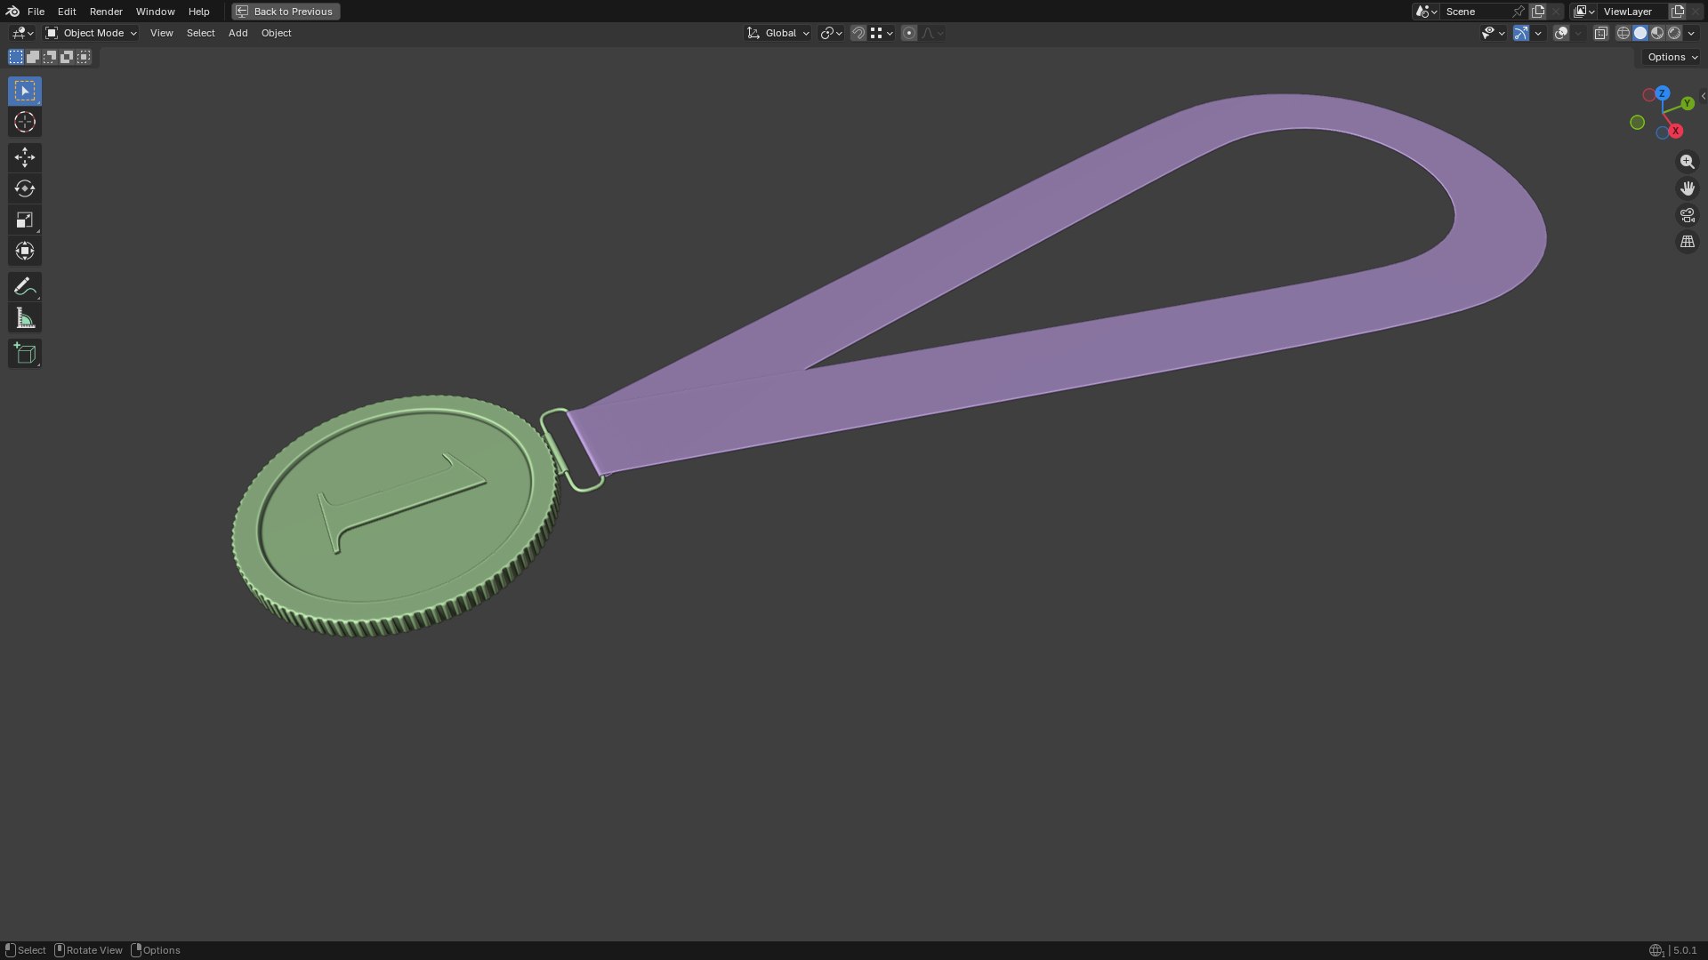
Task: Open the Add menu in viewport header
Action: [x=238, y=33]
